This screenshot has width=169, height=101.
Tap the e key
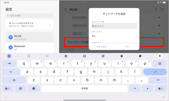click(50, 63)
